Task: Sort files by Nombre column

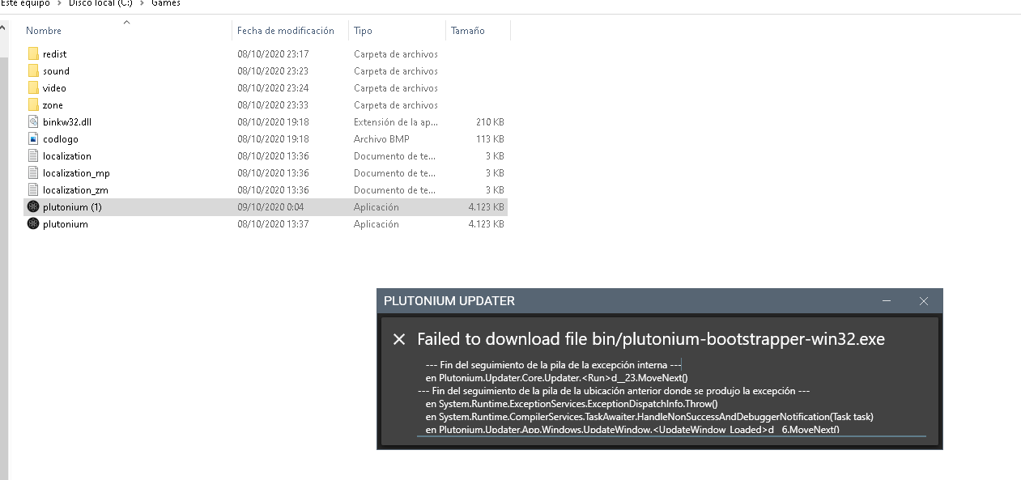Action: [44, 31]
